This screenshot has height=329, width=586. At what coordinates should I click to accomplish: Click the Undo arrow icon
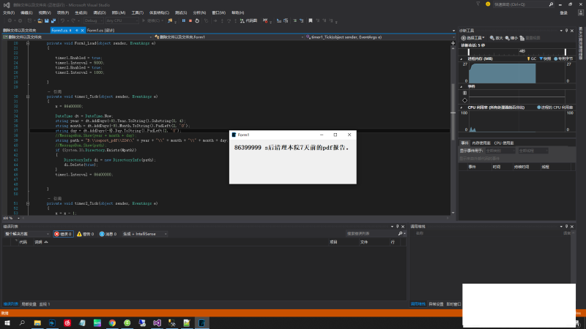point(62,21)
